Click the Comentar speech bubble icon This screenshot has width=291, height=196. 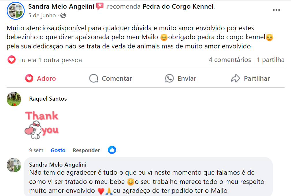coord(94,78)
